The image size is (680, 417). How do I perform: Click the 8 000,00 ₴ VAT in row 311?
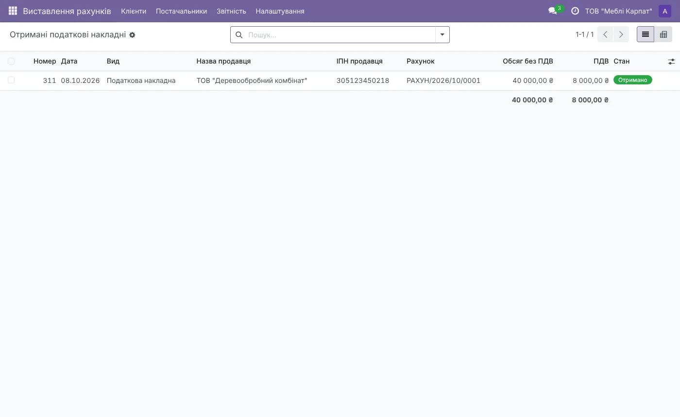click(x=591, y=80)
